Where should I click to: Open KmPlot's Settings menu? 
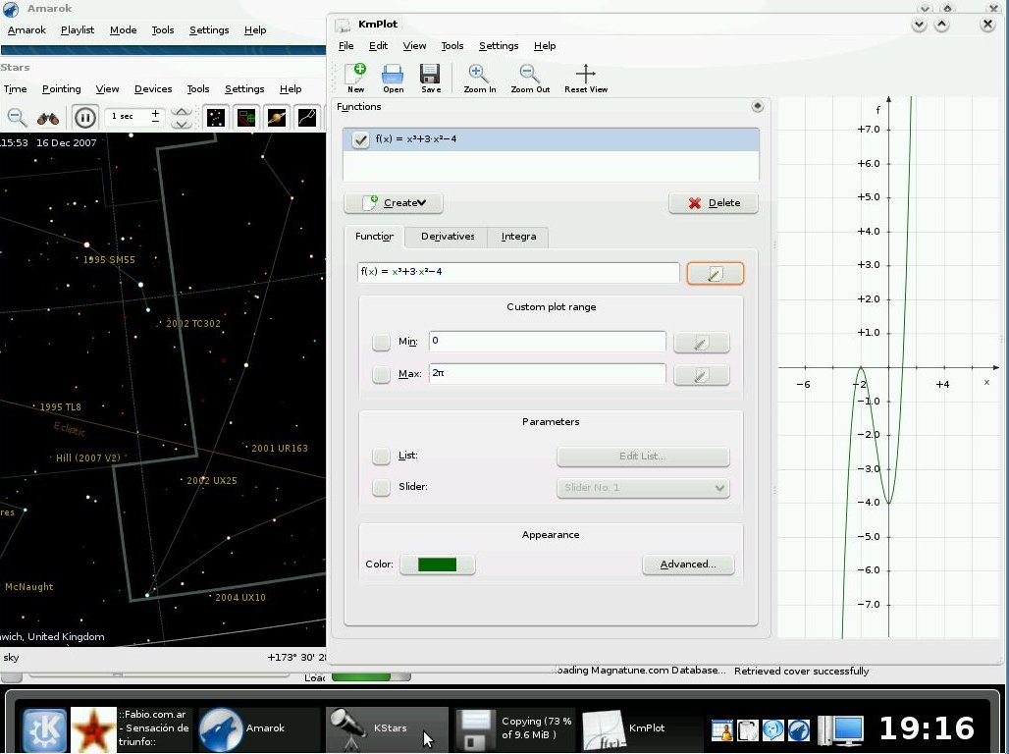499,46
